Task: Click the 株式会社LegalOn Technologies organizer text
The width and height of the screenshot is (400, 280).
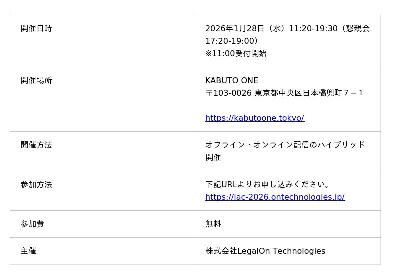Action: pyautogui.click(x=265, y=251)
